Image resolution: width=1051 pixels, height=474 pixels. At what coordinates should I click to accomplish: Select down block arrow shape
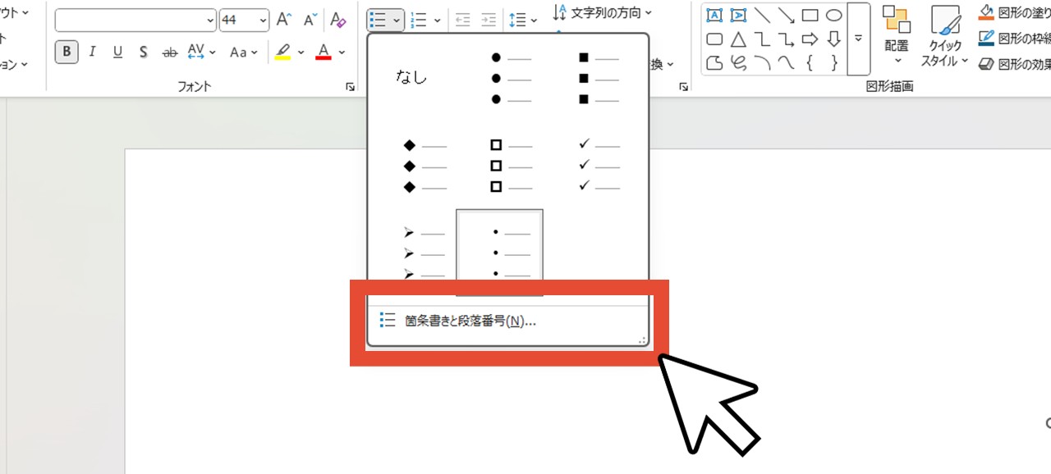(833, 39)
